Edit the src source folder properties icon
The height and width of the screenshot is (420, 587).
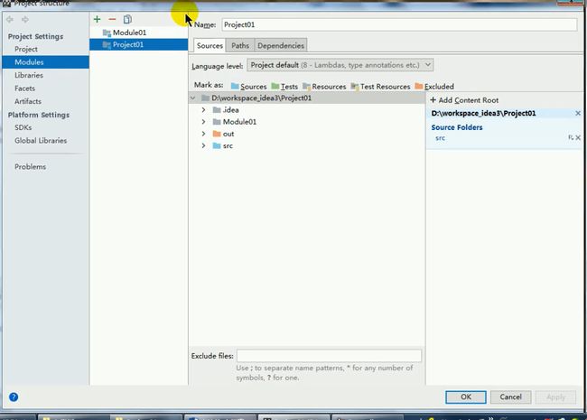[571, 138]
